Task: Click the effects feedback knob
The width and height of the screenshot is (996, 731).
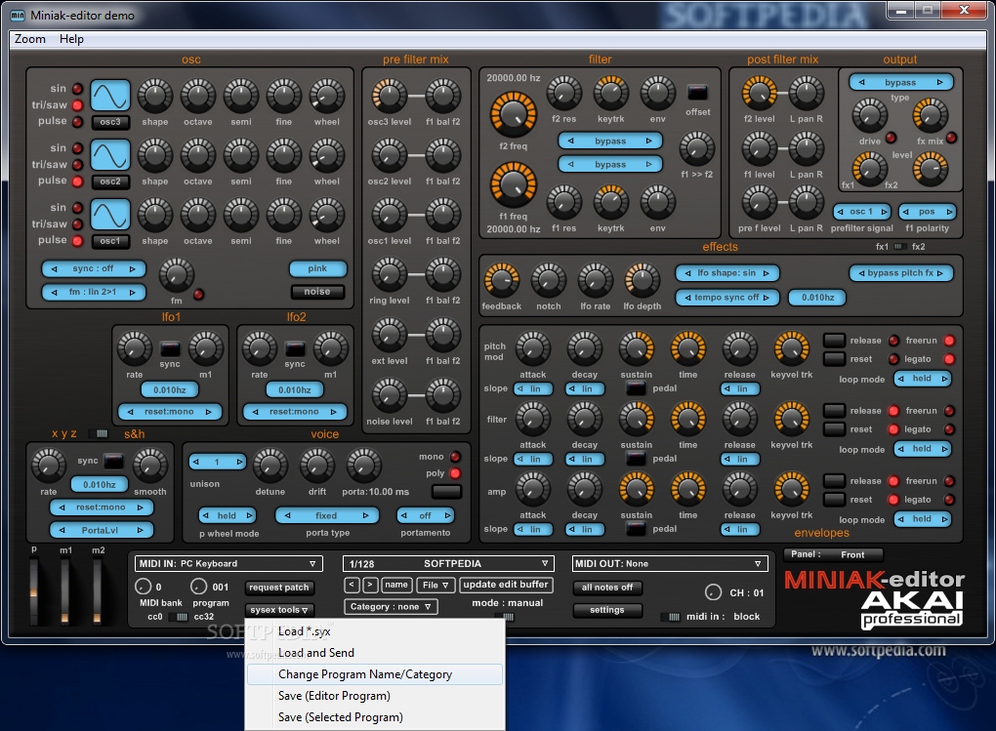Action: tap(502, 280)
